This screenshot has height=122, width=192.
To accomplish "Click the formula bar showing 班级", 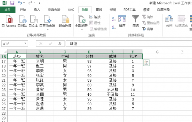I will pos(129,44).
